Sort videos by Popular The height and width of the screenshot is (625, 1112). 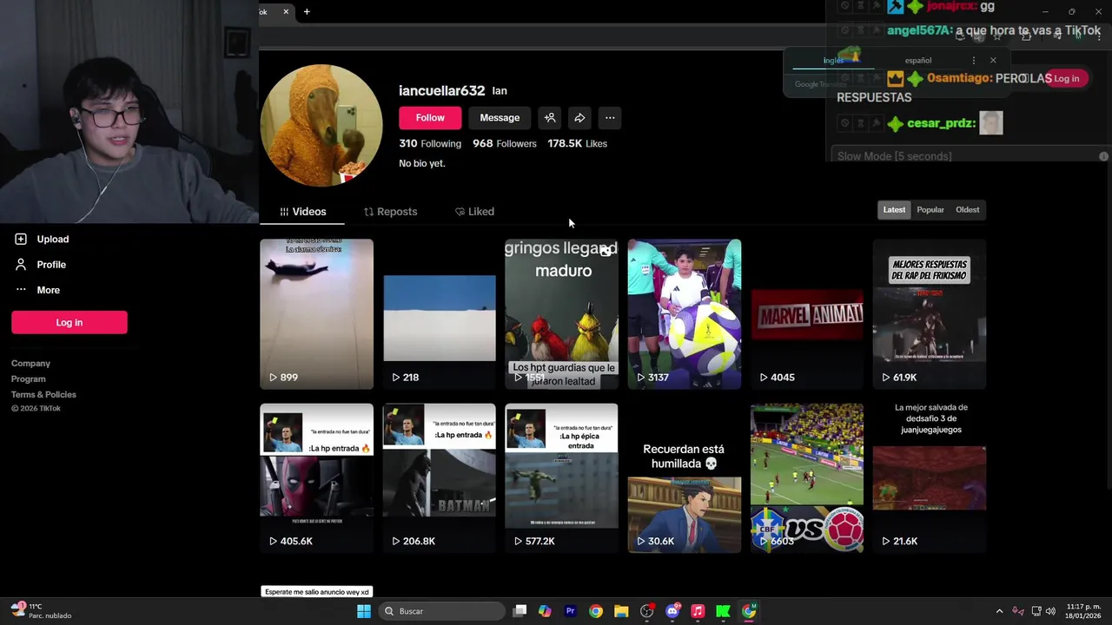[930, 209]
